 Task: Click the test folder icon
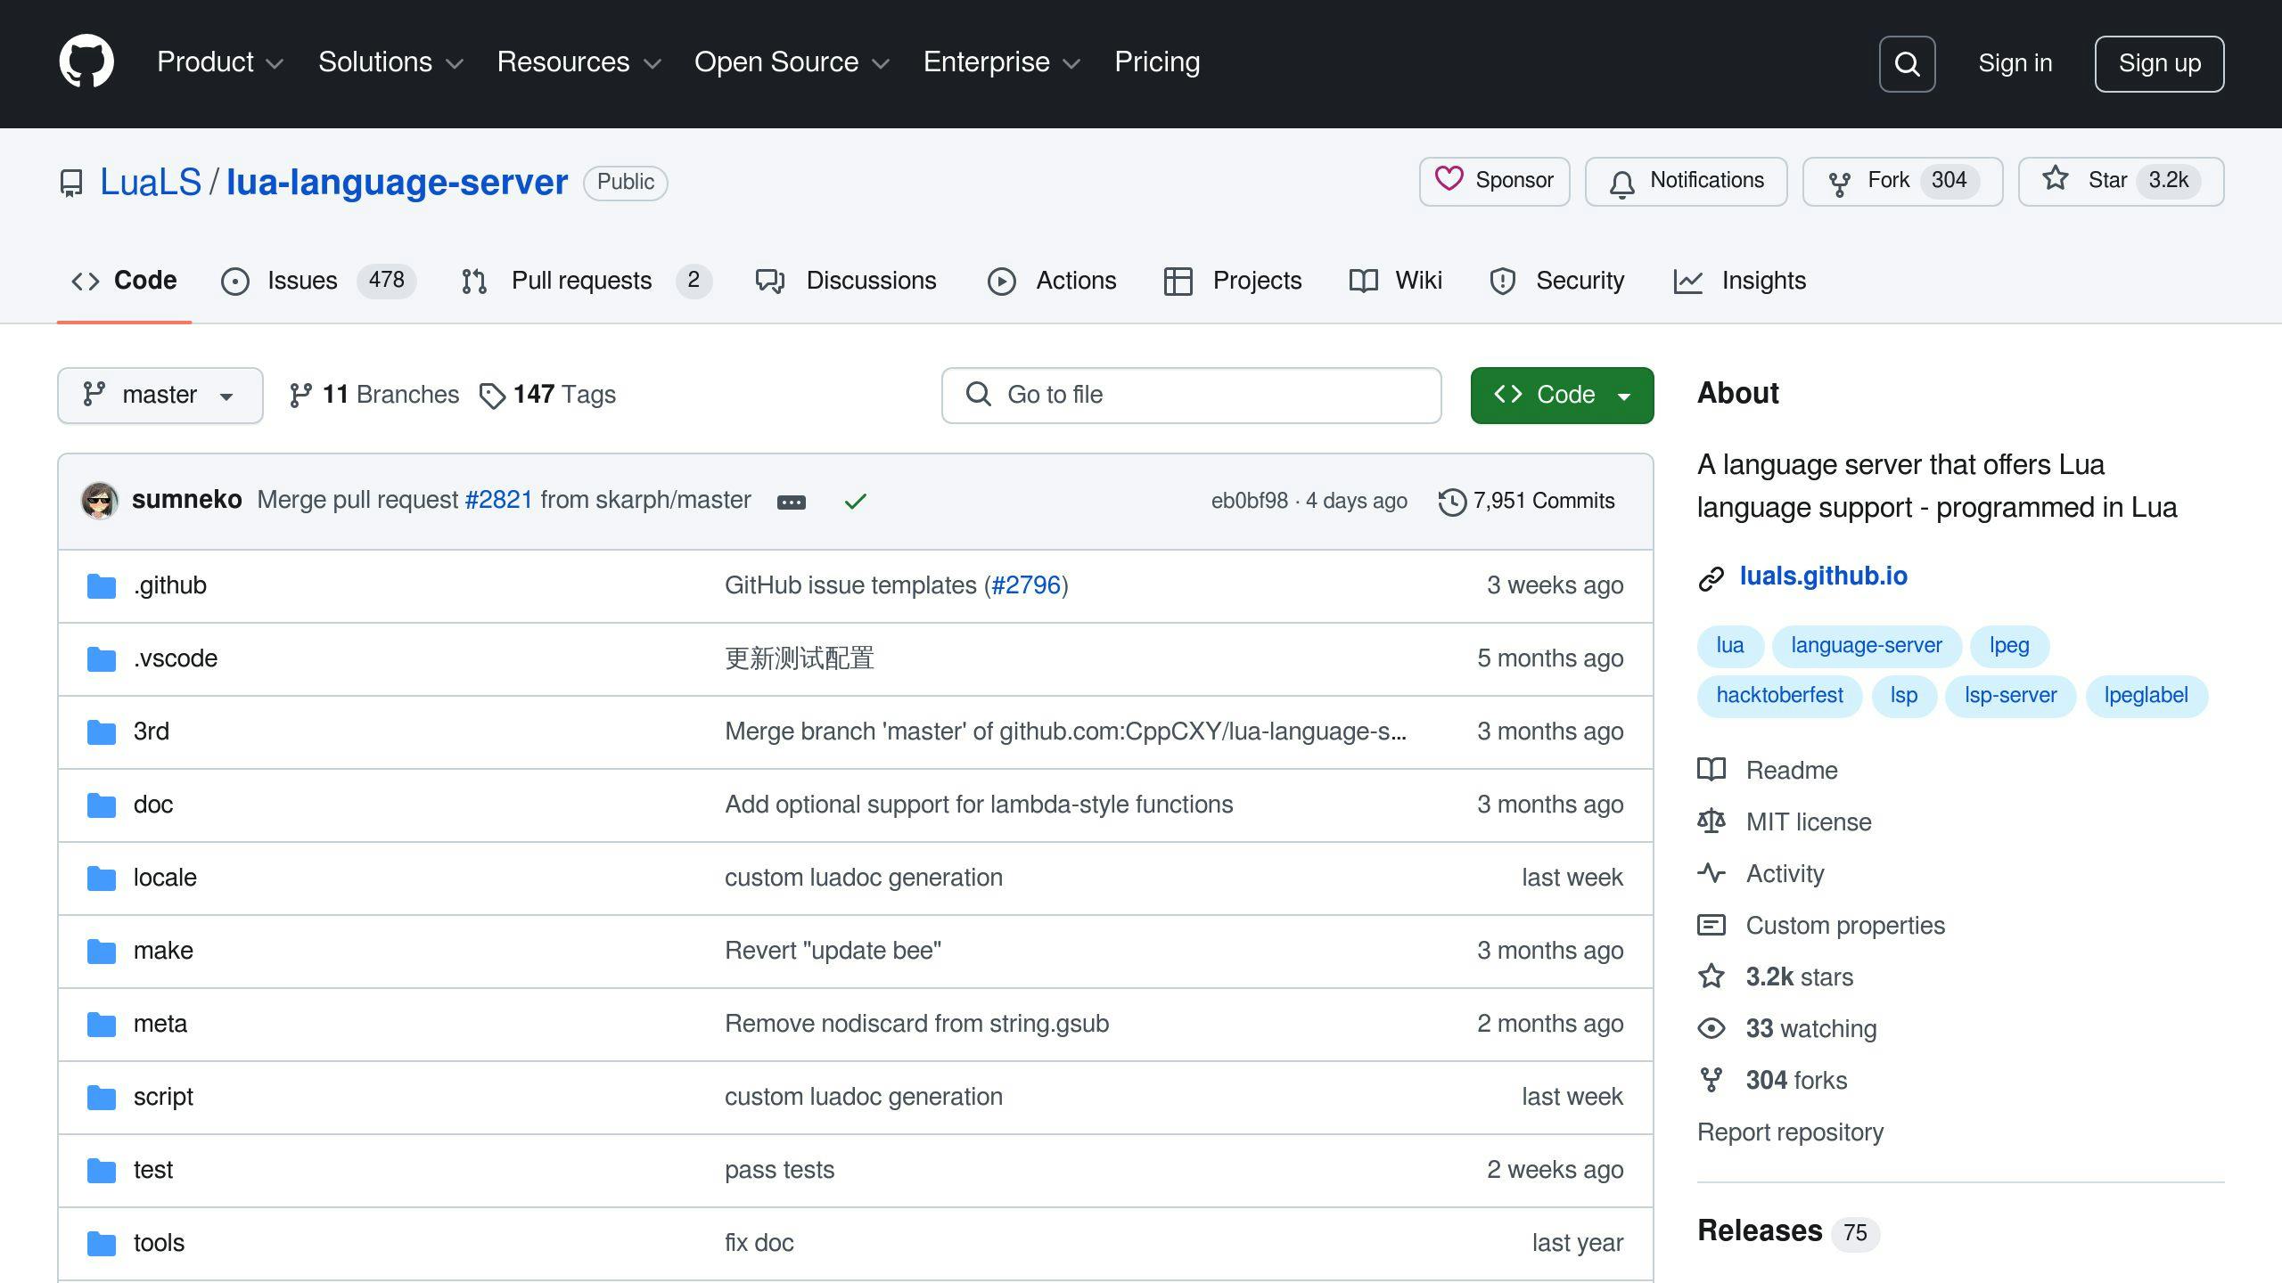pyautogui.click(x=102, y=1171)
